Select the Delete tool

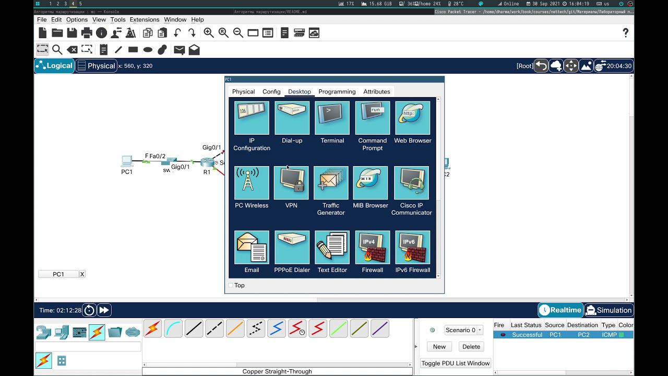(72, 50)
